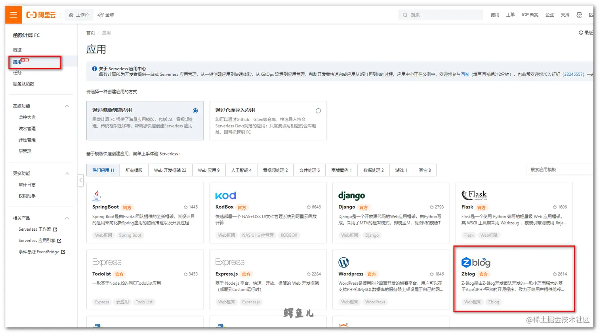Switch to 数据处理 2 tab
The image size is (599, 333).
pos(374,170)
